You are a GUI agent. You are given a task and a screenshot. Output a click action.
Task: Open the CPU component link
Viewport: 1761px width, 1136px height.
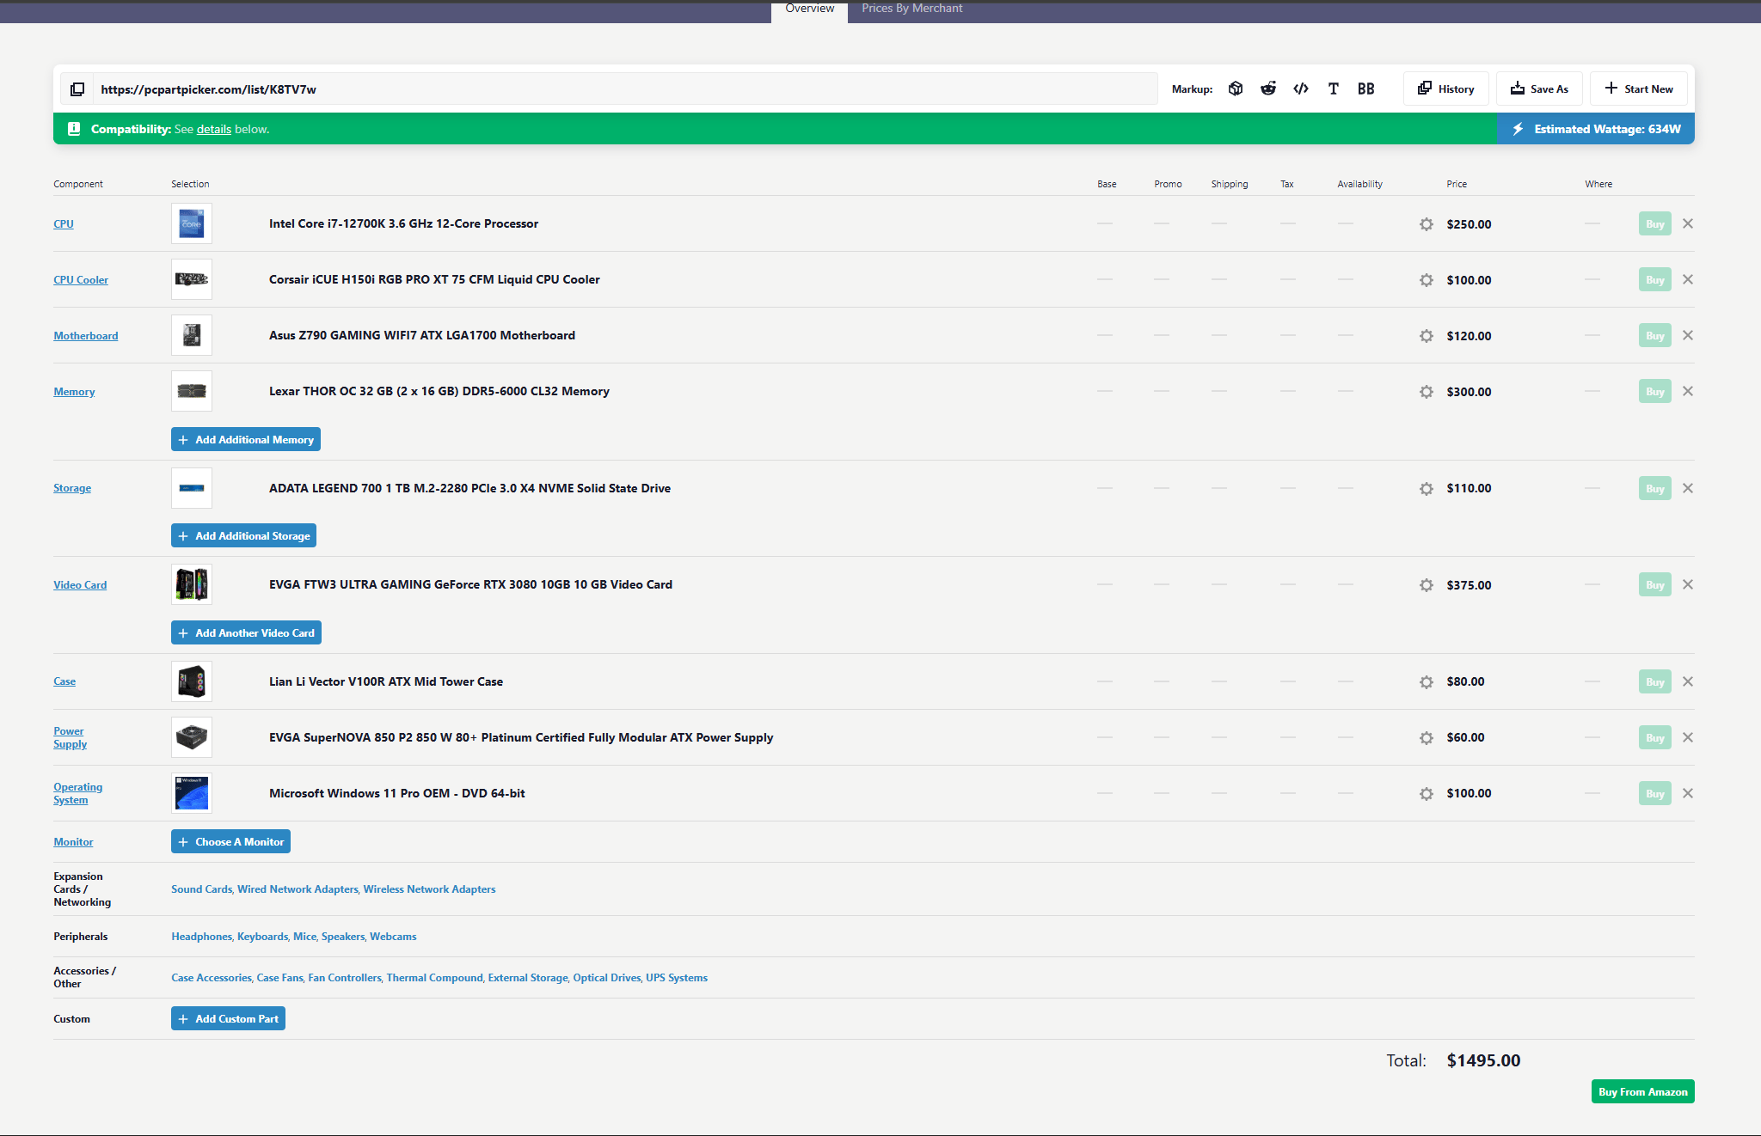click(x=64, y=223)
